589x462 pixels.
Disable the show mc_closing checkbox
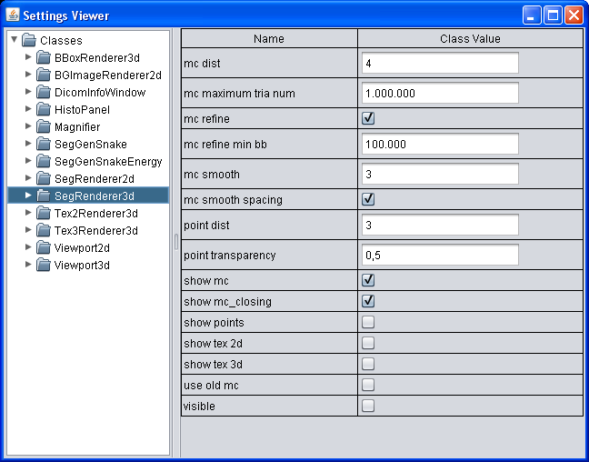(x=368, y=302)
